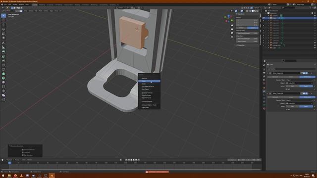Click the zoom view magnifier icon
The width and height of the screenshot is (317, 178).
[232, 25]
